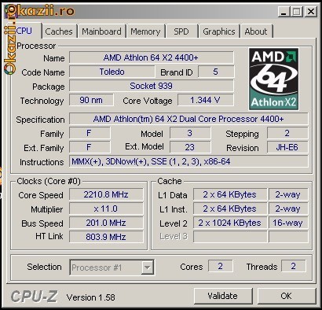This screenshot has width=322, height=310.
Task: Click the L1 Inst. size '2 x 64 KBytes'
Action: [230, 209]
